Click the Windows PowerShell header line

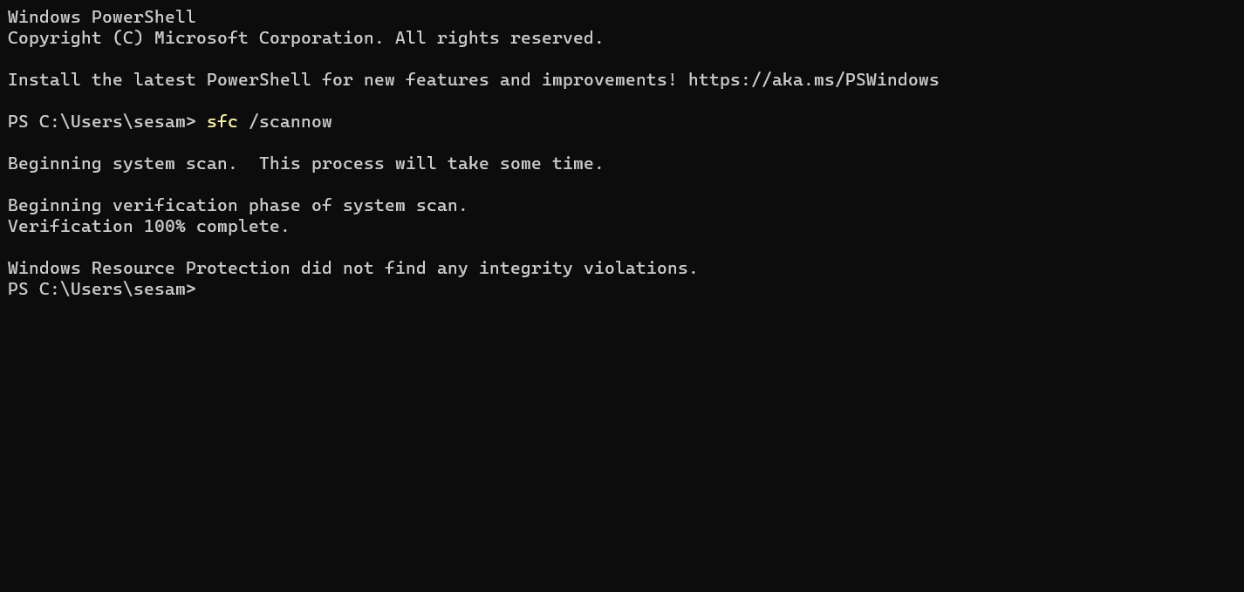(101, 17)
